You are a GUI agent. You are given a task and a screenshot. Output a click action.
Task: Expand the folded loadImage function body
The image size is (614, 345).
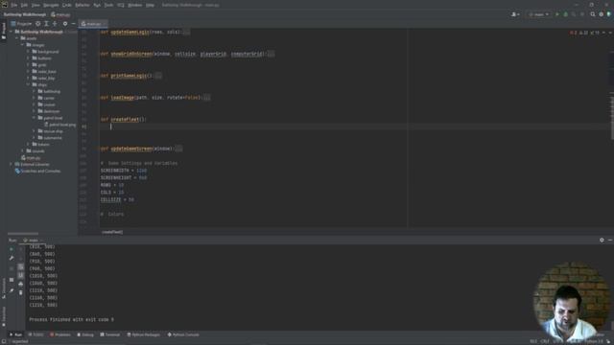coord(207,98)
